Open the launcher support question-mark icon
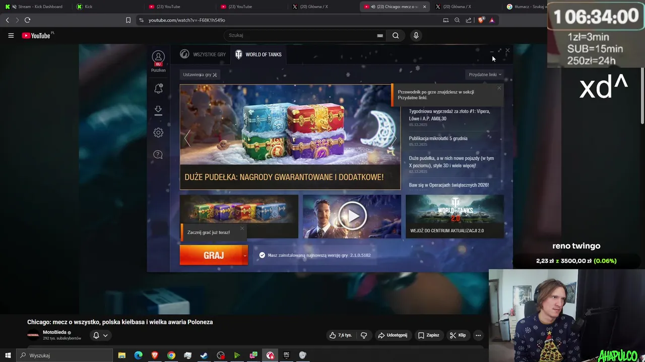Viewport: 645px width, 362px height. pos(158,154)
